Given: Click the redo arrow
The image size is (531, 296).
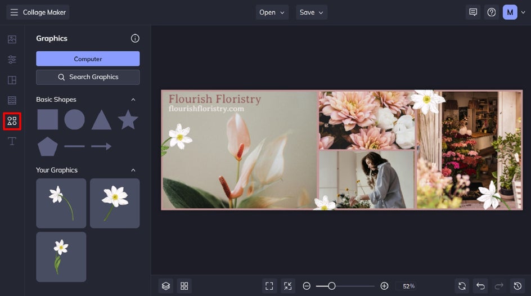Looking at the screenshot, I should (x=499, y=286).
